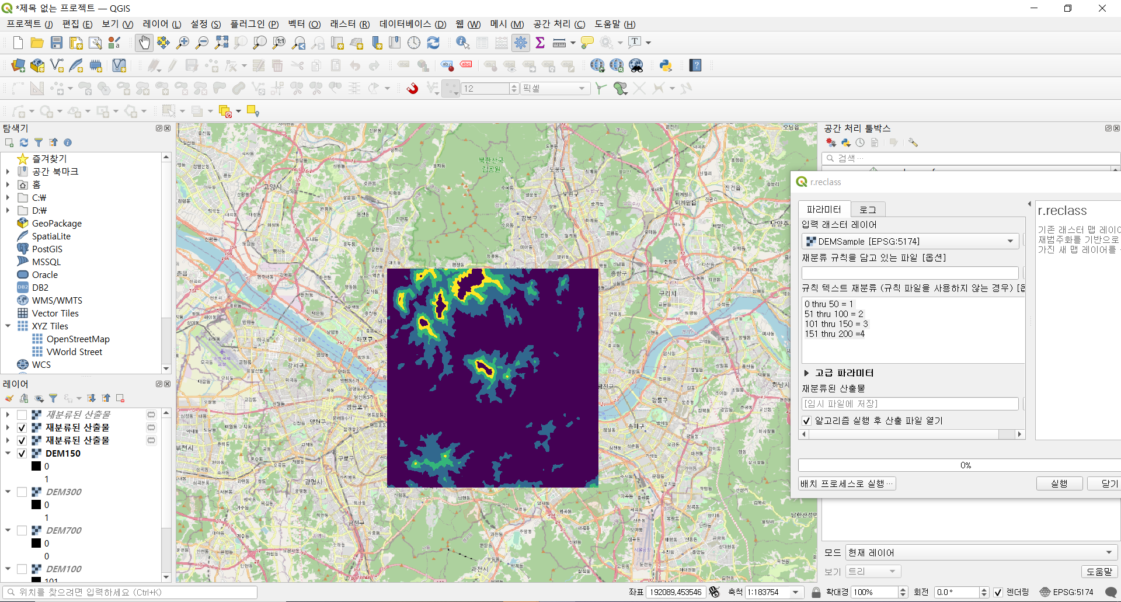The image size is (1121, 602).
Task: Collapse the XYZ Tiles tree node
Action: tap(8, 326)
